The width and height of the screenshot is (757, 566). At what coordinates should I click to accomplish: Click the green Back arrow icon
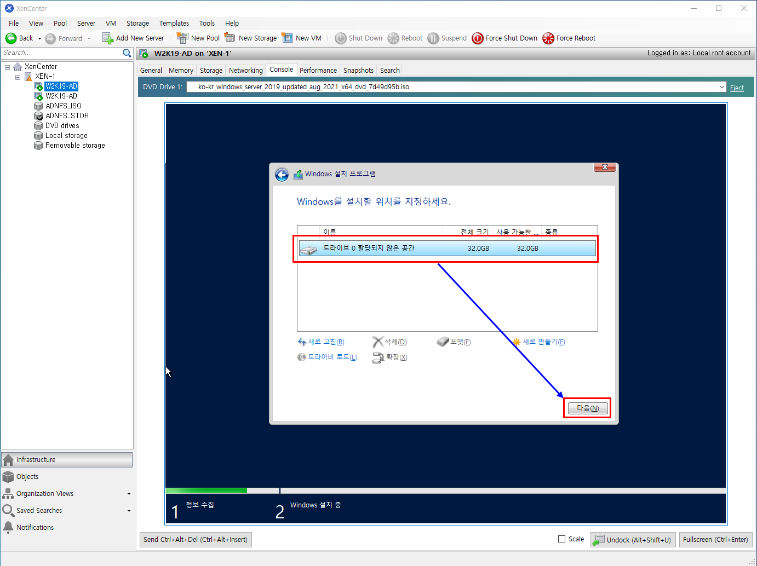(x=11, y=38)
